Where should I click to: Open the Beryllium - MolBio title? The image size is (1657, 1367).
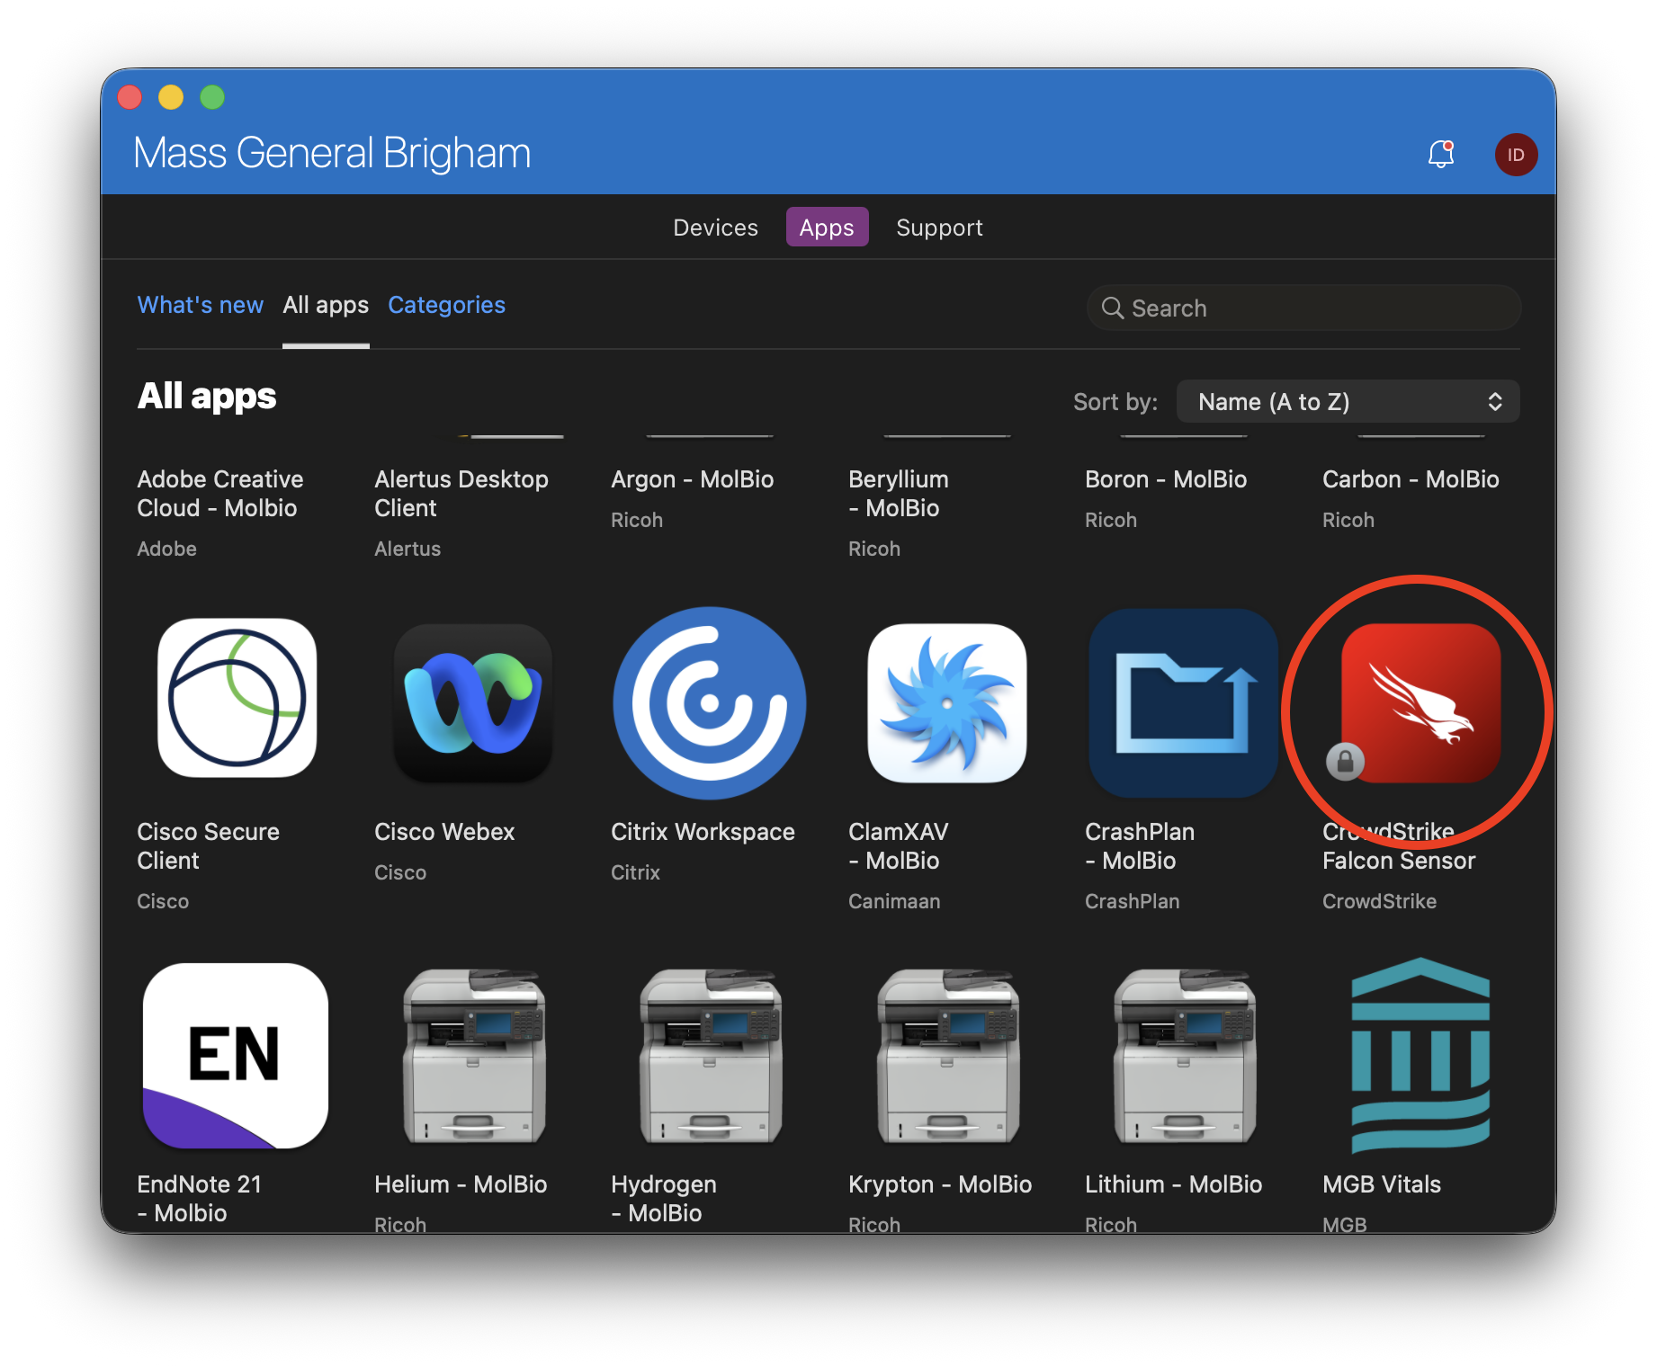point(899,494)
